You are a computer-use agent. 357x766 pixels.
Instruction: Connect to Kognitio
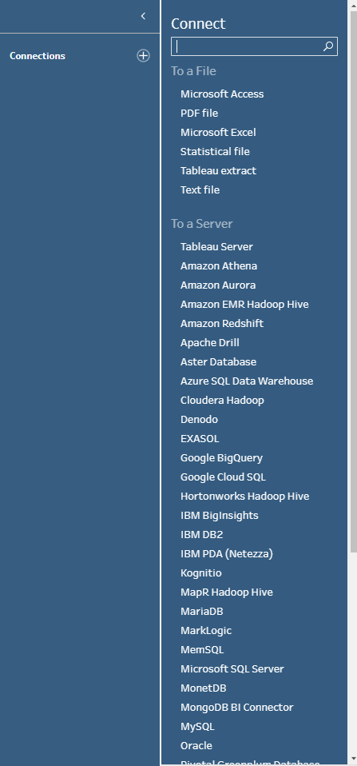[201, 573]
